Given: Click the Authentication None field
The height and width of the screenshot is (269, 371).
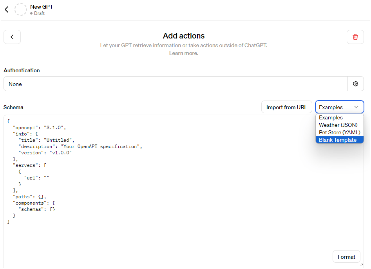Looking at the screenshot, I should [176, 84].
